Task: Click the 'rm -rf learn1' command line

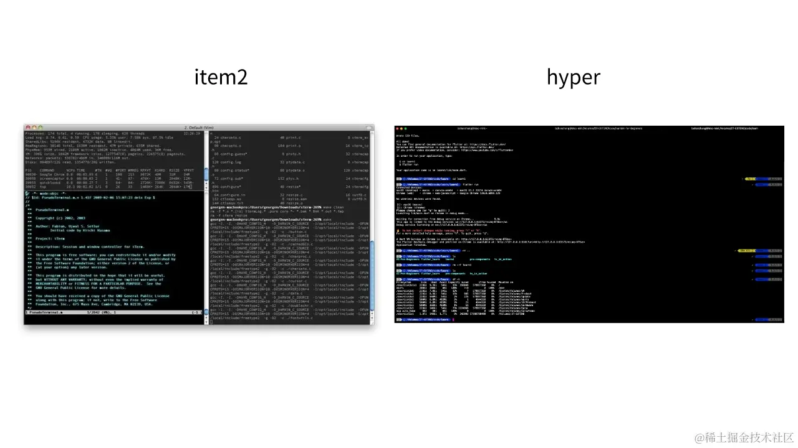Action: coord(434,265)
